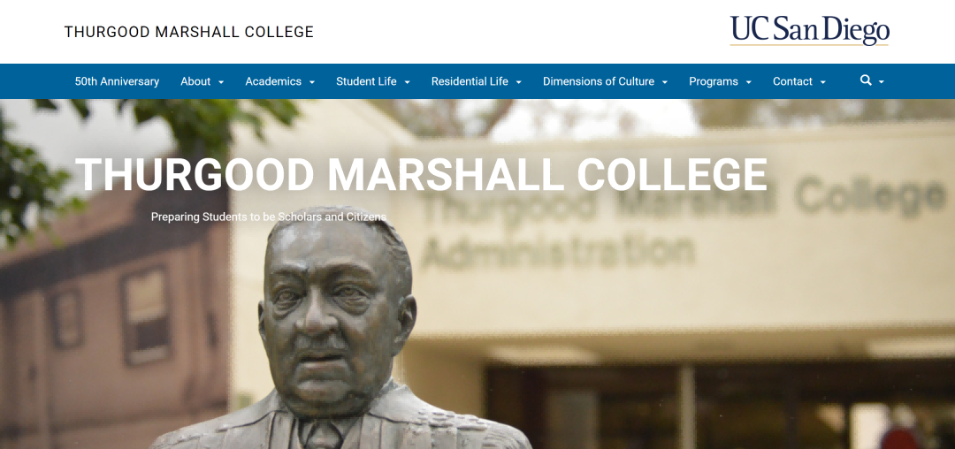Click the Thurgood Marshall statue hero image
The width and height of the screenshot is (955, 449).
(477, 274)
